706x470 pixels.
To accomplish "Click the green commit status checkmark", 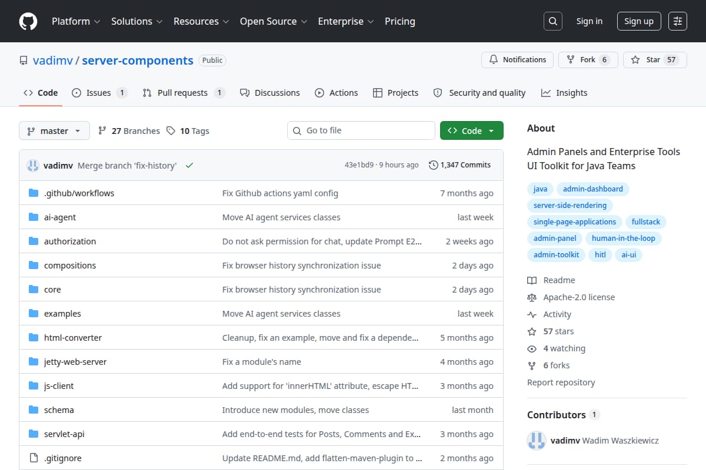I will click(189, 165).
